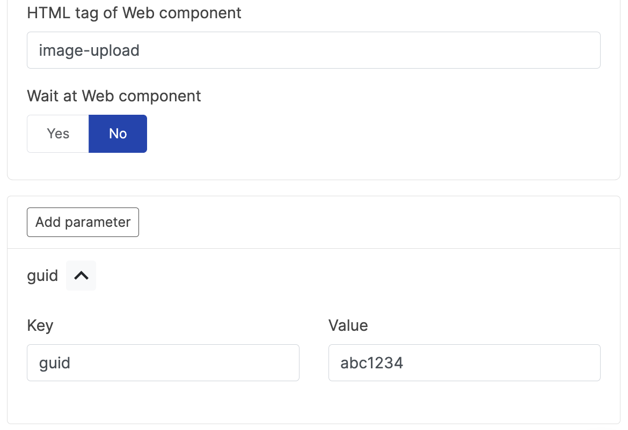The width and height of the screenshot is (628, 430).
Task: Select No for Wait at Web component
Action: pos(118,134)
